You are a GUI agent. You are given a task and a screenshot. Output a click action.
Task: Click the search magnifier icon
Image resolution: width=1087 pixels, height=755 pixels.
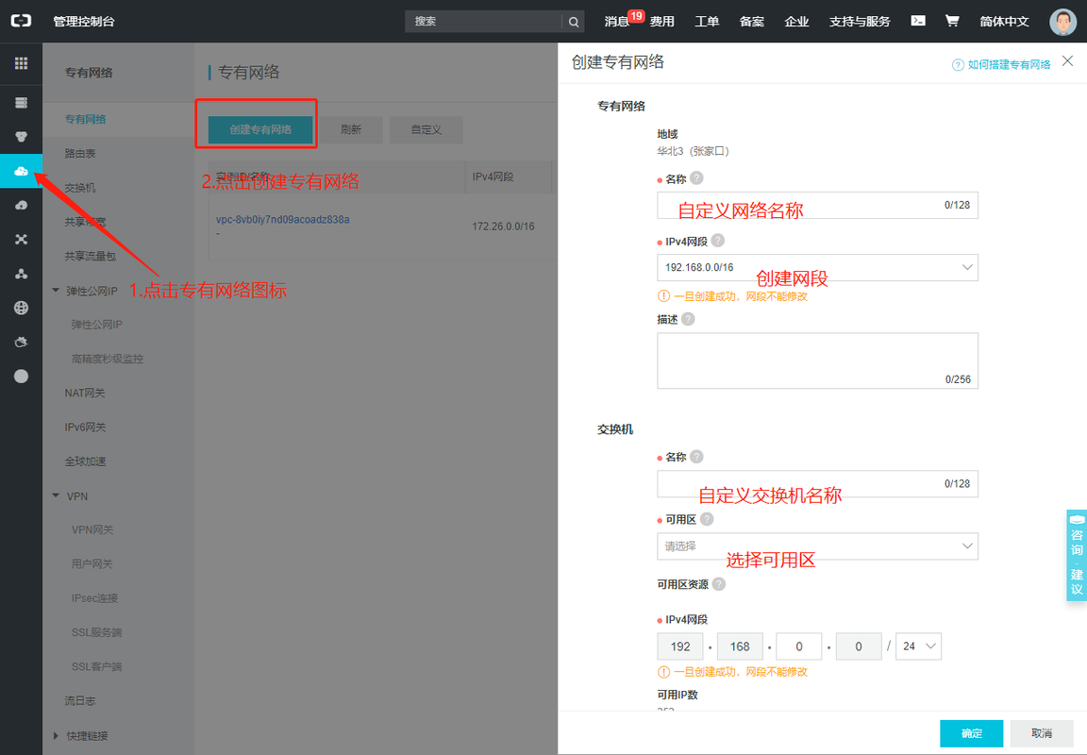(574, 22)
